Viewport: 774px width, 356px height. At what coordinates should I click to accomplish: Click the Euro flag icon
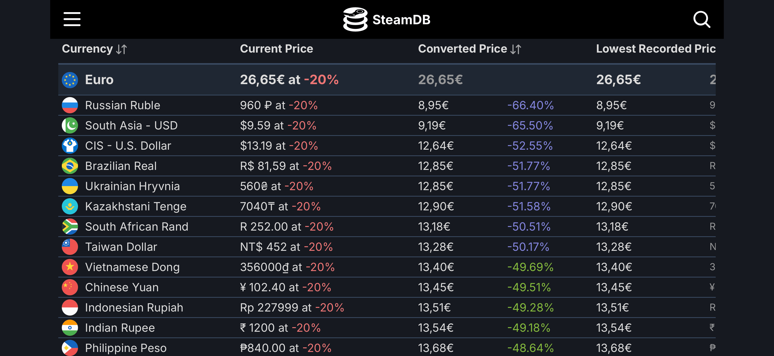70,80
